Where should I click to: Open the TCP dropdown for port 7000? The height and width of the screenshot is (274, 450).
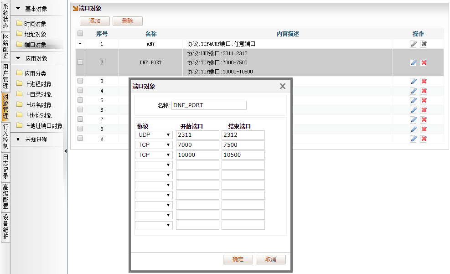point(154,145)
